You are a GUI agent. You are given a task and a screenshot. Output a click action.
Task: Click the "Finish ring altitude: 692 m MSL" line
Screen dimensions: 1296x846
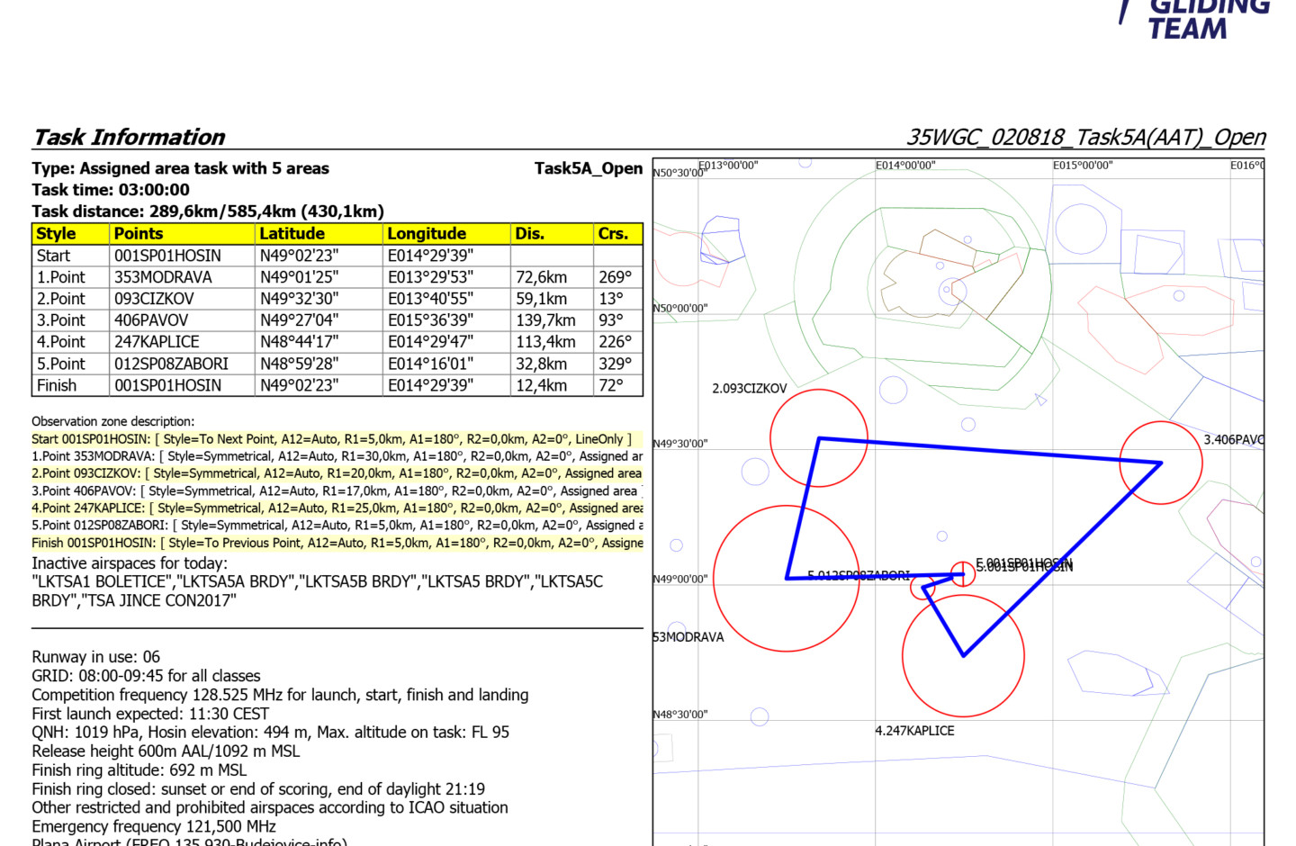(139, 770)
